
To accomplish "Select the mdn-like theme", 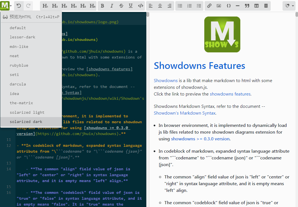I will [x=31, y=46].
